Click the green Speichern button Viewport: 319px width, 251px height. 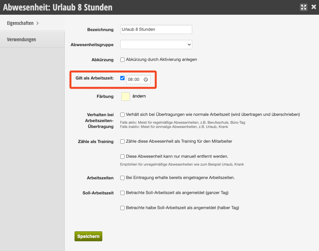pos(88,236)
